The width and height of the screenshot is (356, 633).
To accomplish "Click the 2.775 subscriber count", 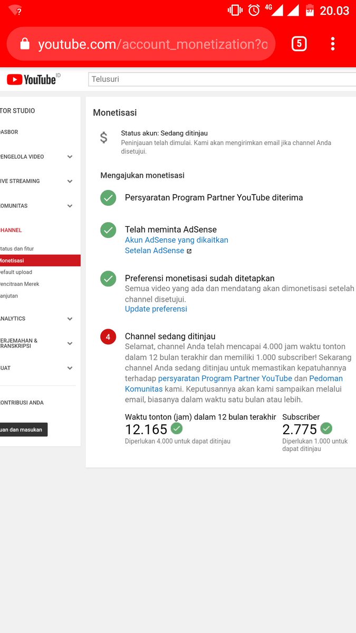I will click(300, 429).
